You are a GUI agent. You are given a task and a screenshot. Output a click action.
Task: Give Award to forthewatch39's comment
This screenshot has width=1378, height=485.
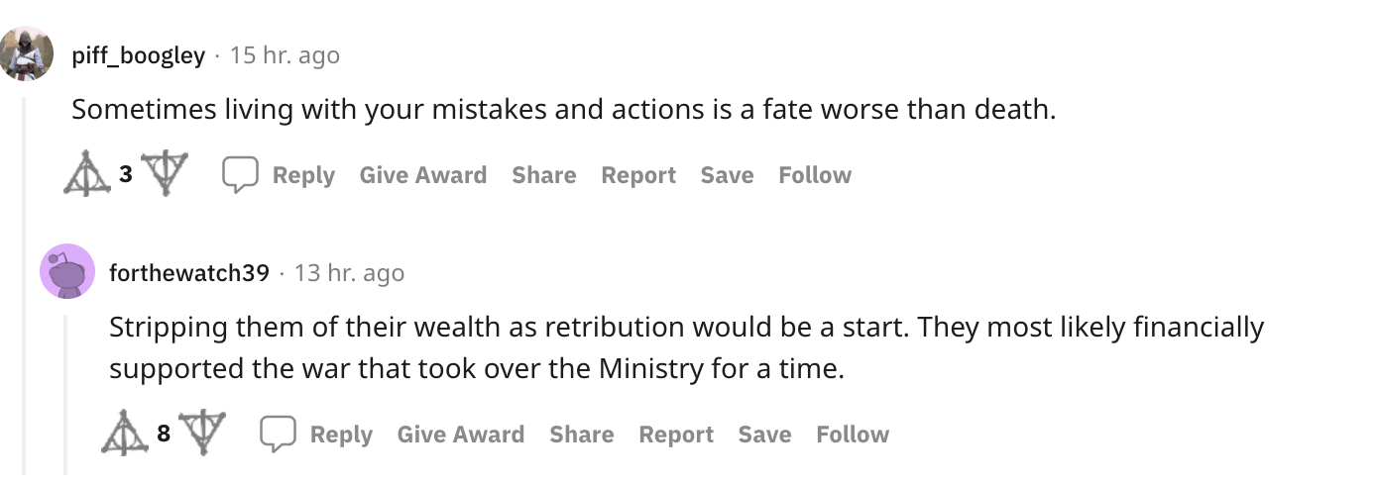coord(460,435)
